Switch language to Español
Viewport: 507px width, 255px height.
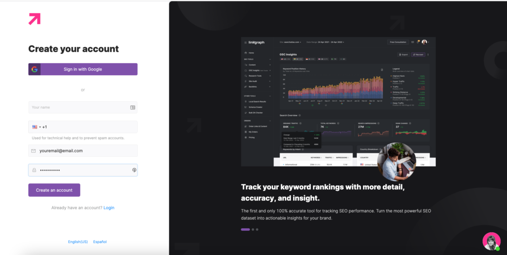coord(100,242)
